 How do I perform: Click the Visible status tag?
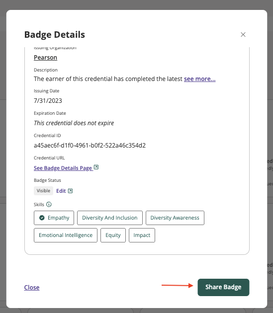pos(43,191)
